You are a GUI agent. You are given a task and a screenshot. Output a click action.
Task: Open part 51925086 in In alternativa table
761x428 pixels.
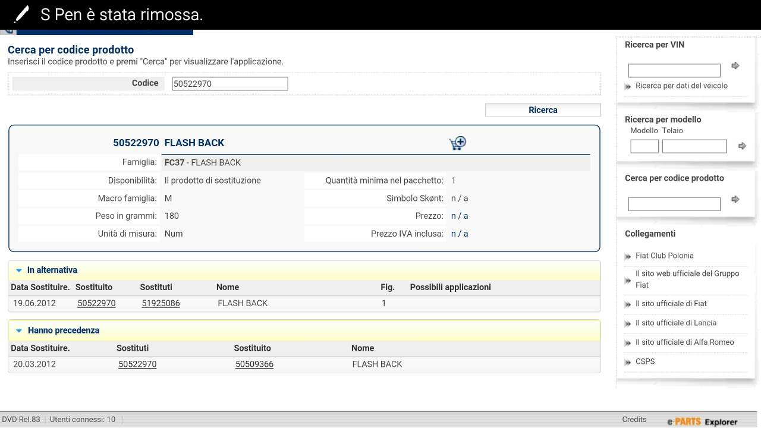coord(161,303)
